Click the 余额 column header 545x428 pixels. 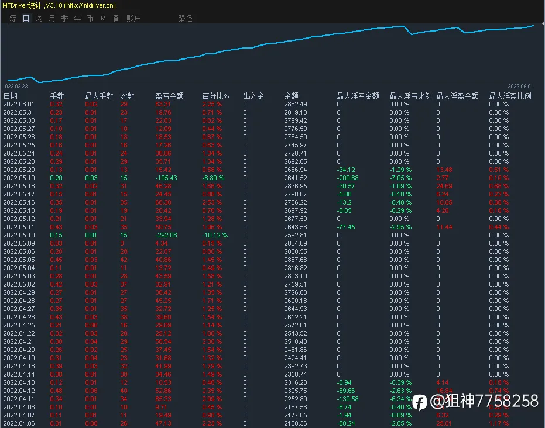tap(292, 96)
